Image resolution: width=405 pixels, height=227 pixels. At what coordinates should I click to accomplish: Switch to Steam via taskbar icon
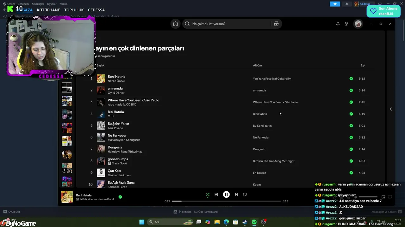[x=245, y=222]
